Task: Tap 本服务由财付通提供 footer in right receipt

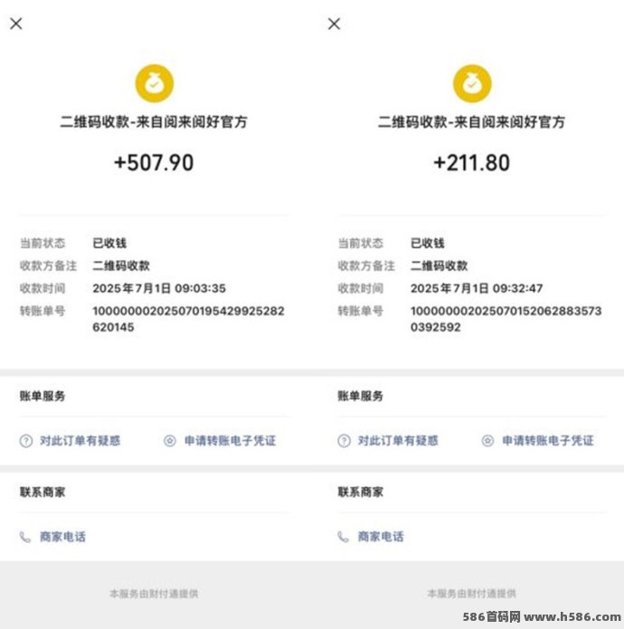Action: pos(472,594)
